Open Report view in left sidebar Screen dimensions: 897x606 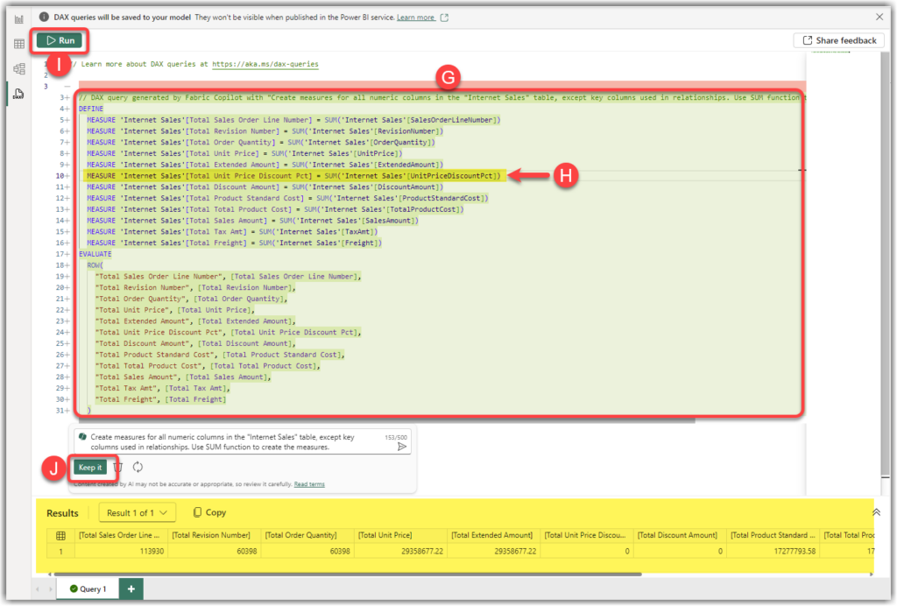19,19
